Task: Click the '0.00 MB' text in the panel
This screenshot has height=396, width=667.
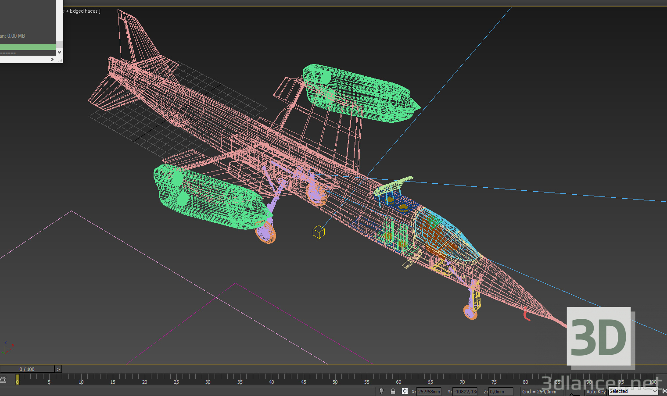Action: point(16,36)
